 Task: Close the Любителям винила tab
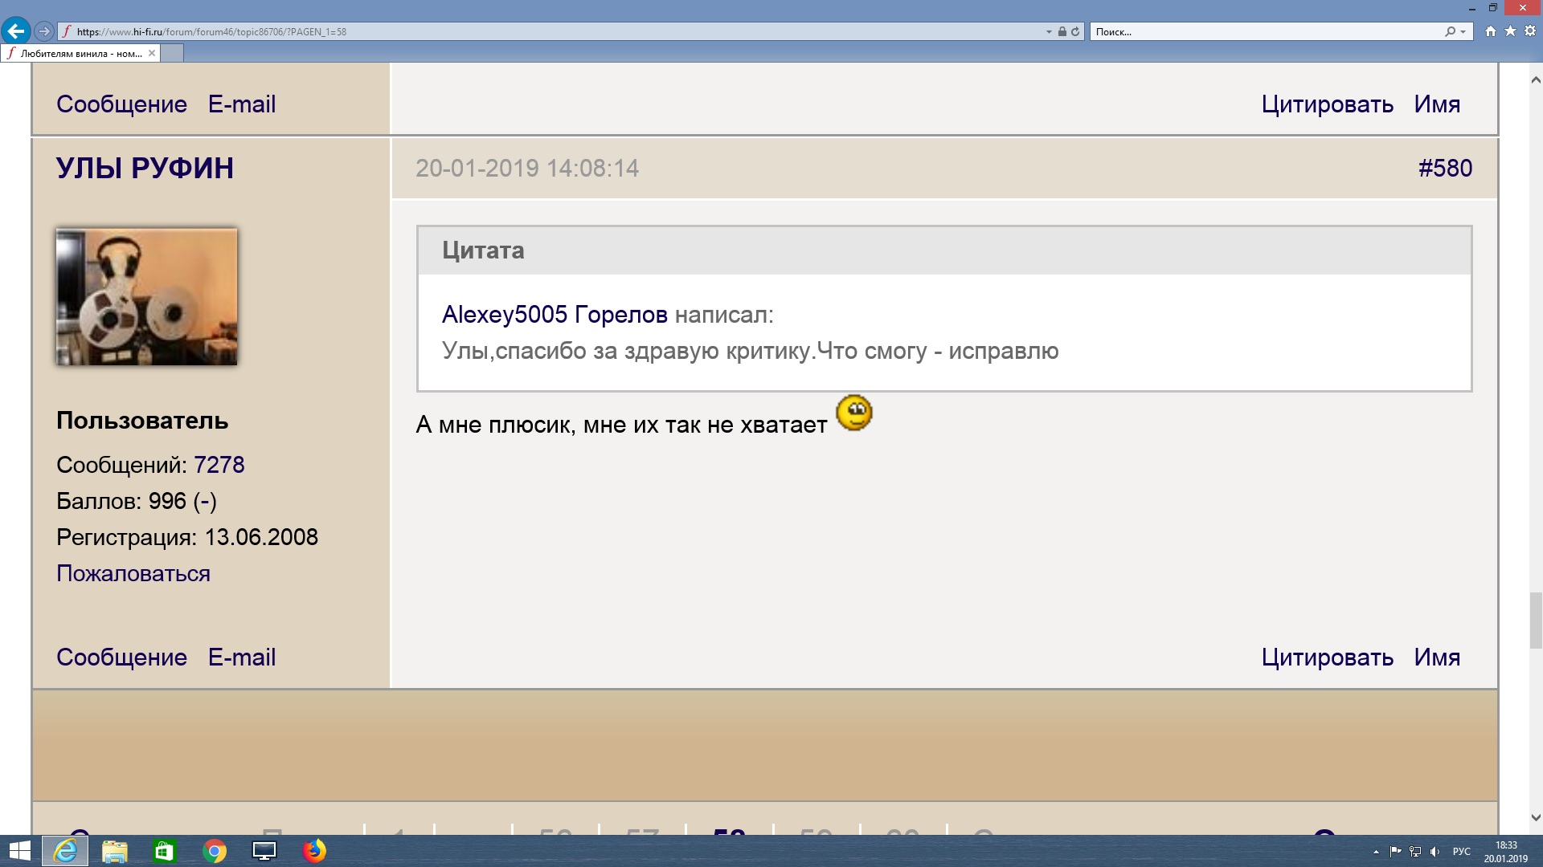(x=152, y=53)
